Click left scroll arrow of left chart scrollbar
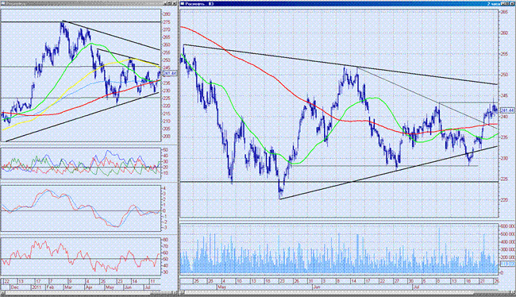Viewport: 516px width, 297px height. point(3,293)
